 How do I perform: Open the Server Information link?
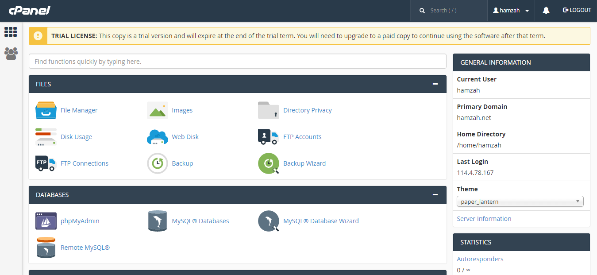tap(484, 218)
